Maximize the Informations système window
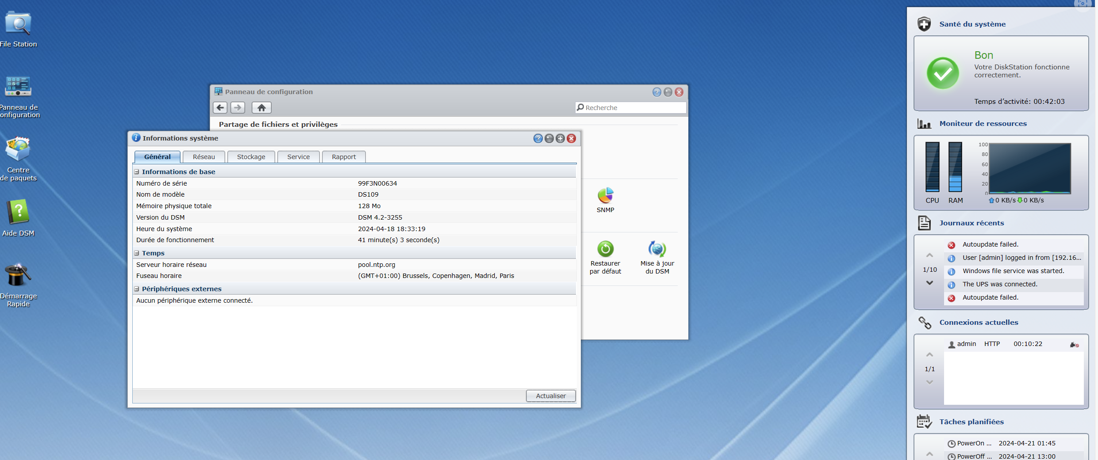The height and width of the screenshot is (460, 1098). [x=560, y=138]
